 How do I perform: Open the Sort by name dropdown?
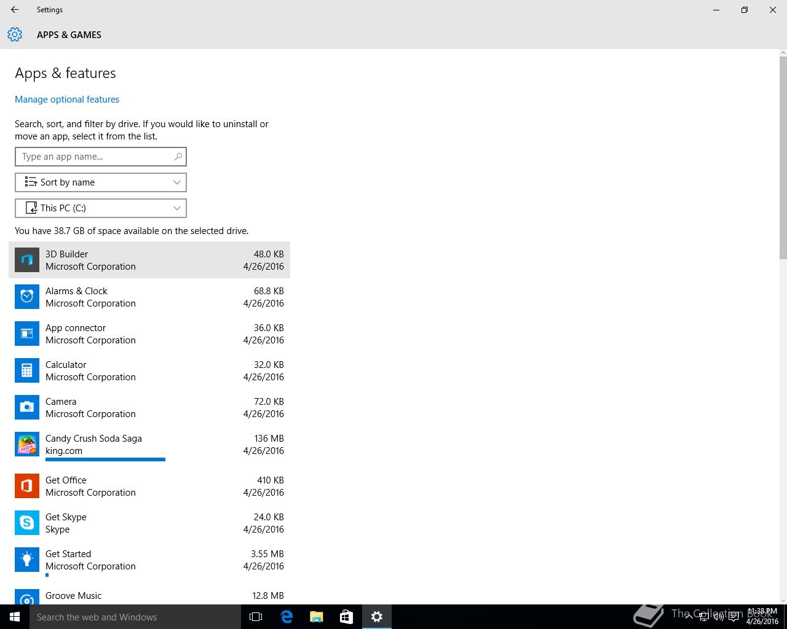[101, 182]
